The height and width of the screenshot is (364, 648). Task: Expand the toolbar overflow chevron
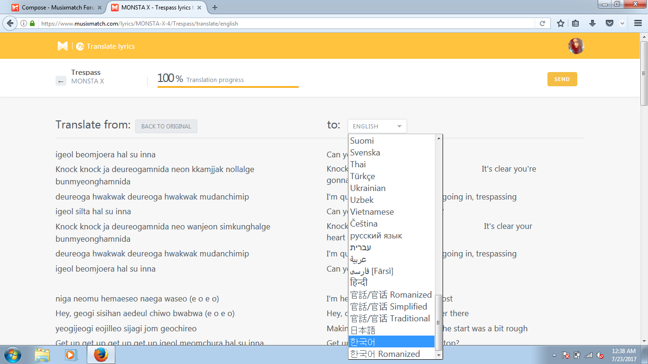pyautogui.click(x=622, y=23)
